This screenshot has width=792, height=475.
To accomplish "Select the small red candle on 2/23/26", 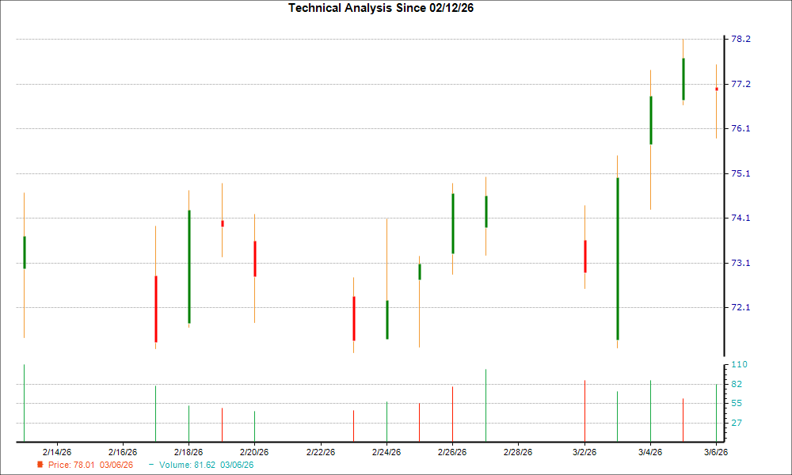I will coord(354,317).
